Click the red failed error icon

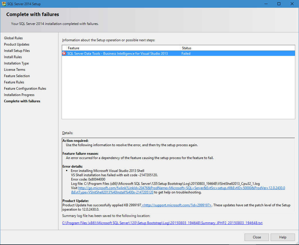[x=64, y=54]
